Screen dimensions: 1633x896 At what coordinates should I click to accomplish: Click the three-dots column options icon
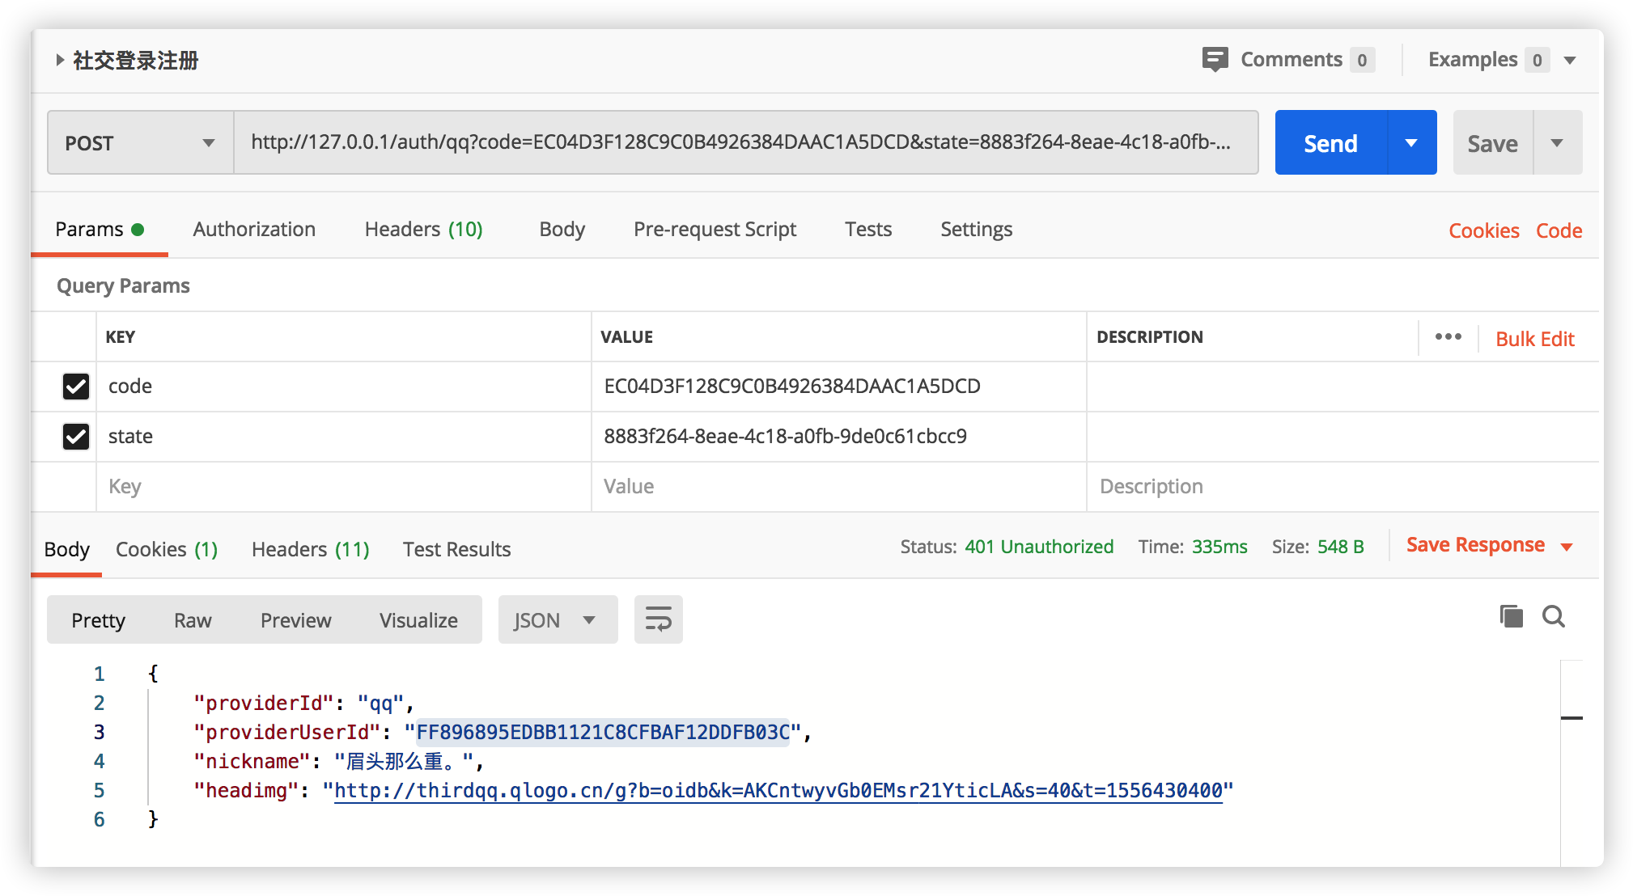[1448, 337]
